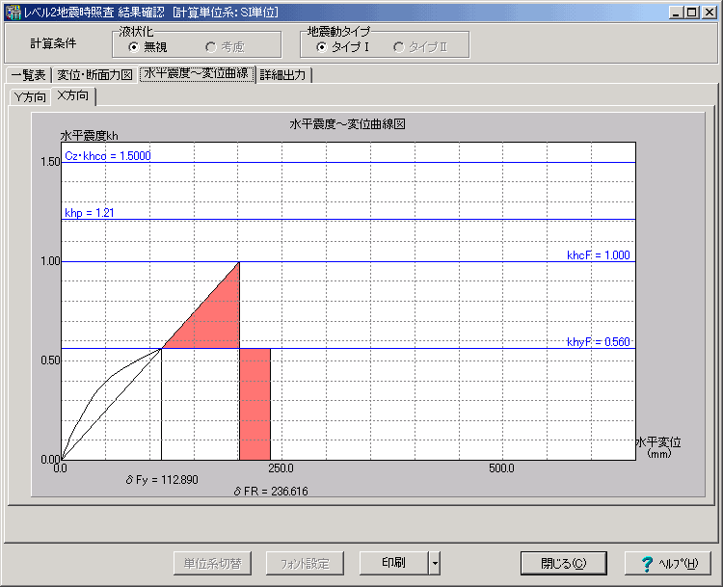Switch to the 一覧表 tab
This screenshot has width=723, height=587.
coord(28,75)
